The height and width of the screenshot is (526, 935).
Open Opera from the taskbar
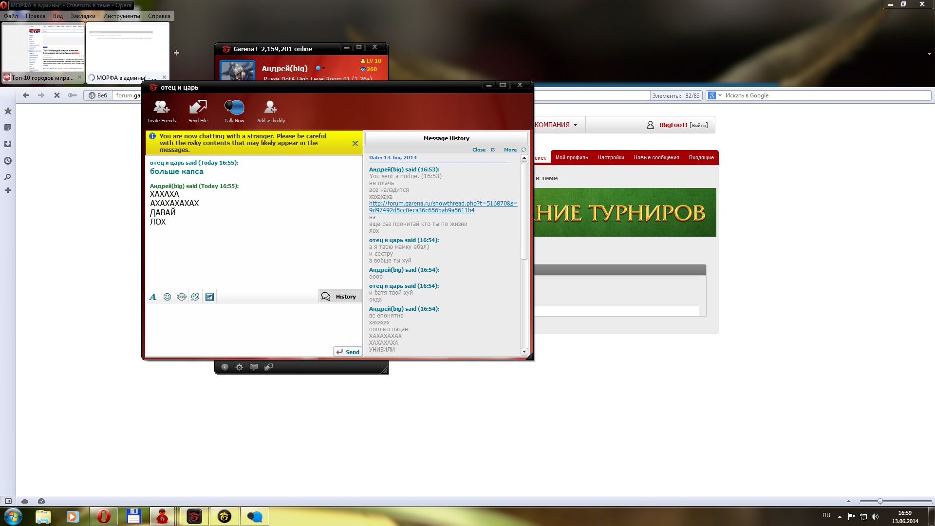pyautogui.click(x=103, y=516)
